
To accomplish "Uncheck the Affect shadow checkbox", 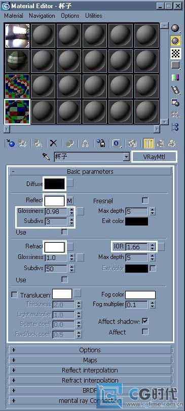I will (145, 321).
